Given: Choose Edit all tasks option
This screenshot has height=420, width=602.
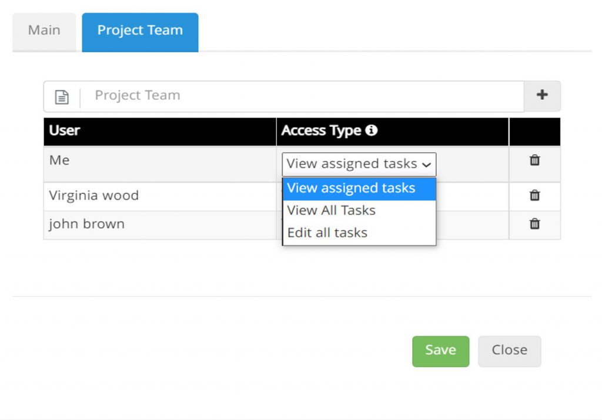Looking at the screenshot, I should click(x=359, y=233).
